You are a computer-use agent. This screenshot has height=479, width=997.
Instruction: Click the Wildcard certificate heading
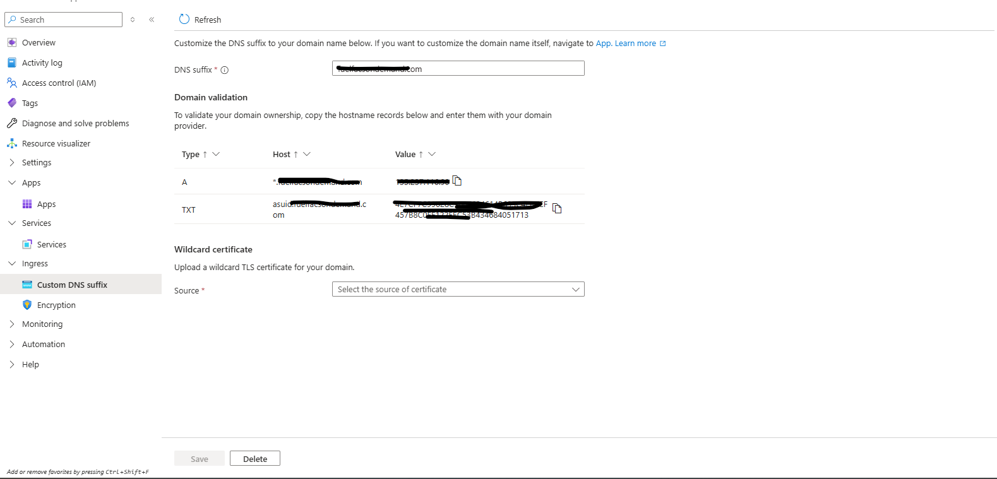(x=213, y=249)
